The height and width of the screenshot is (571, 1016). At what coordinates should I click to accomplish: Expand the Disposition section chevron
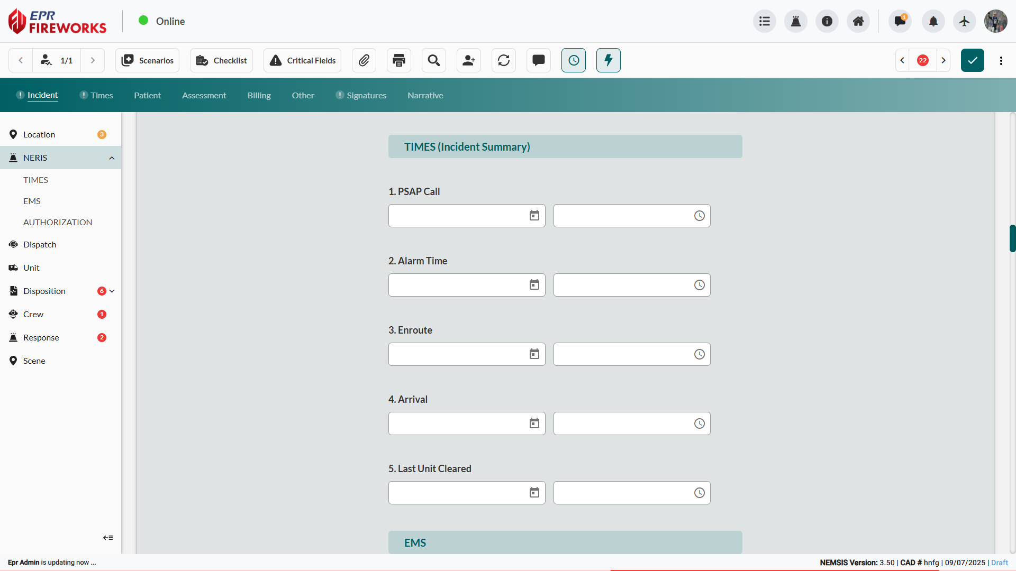click(x=112, y=291)
